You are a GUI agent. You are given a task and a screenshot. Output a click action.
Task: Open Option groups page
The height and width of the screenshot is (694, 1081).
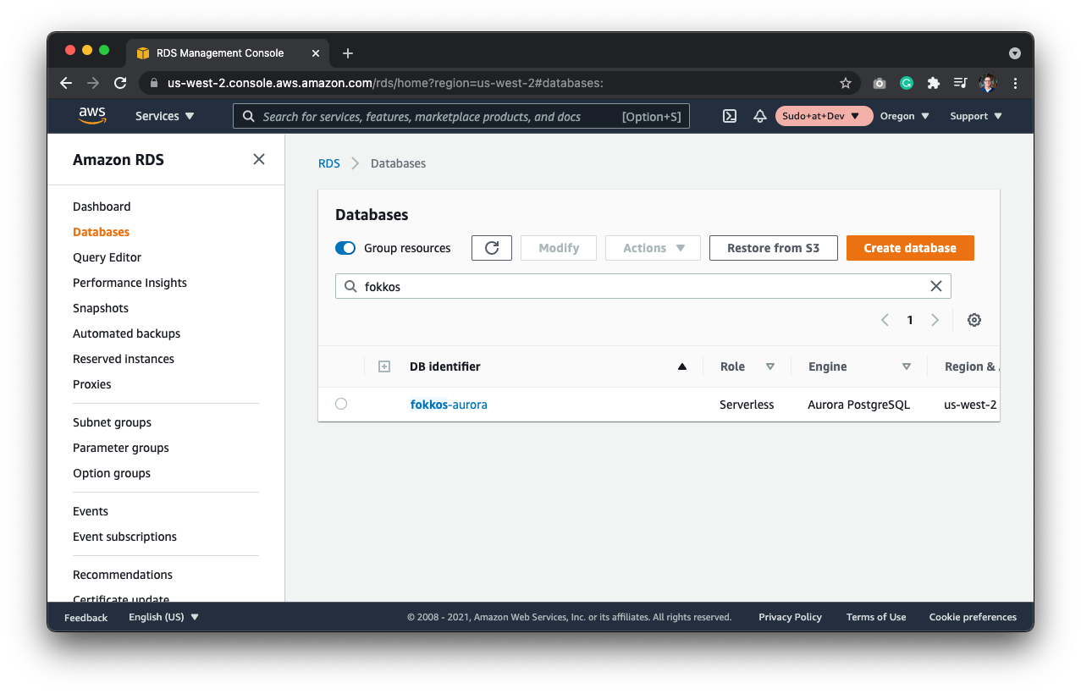pos(112,473)
